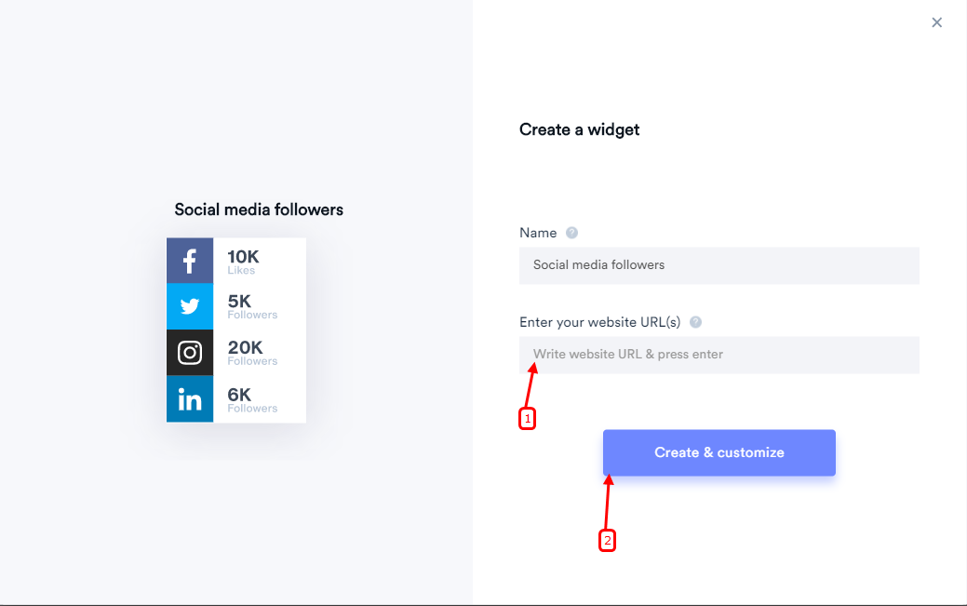Open the help icon next to Name
This screenshot has width=967, height=606.
coord(571,233)
